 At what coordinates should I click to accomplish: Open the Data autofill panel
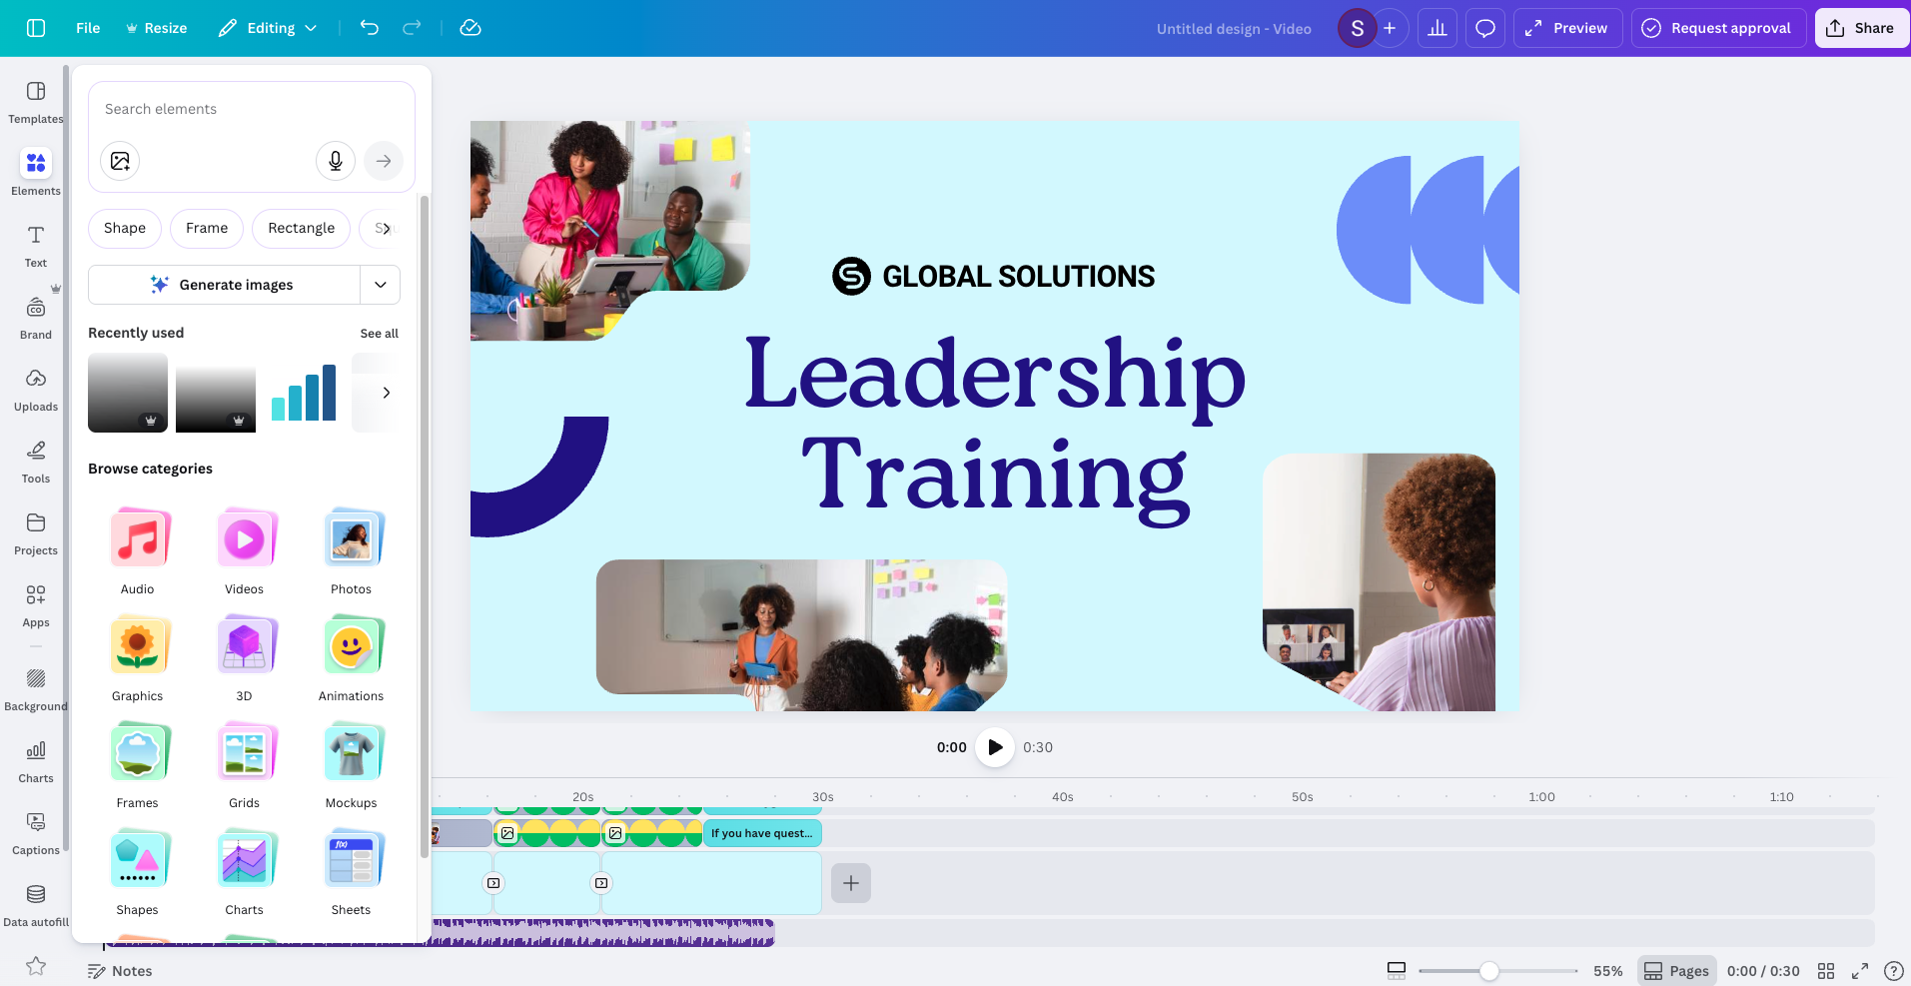[x=36, y=905]
